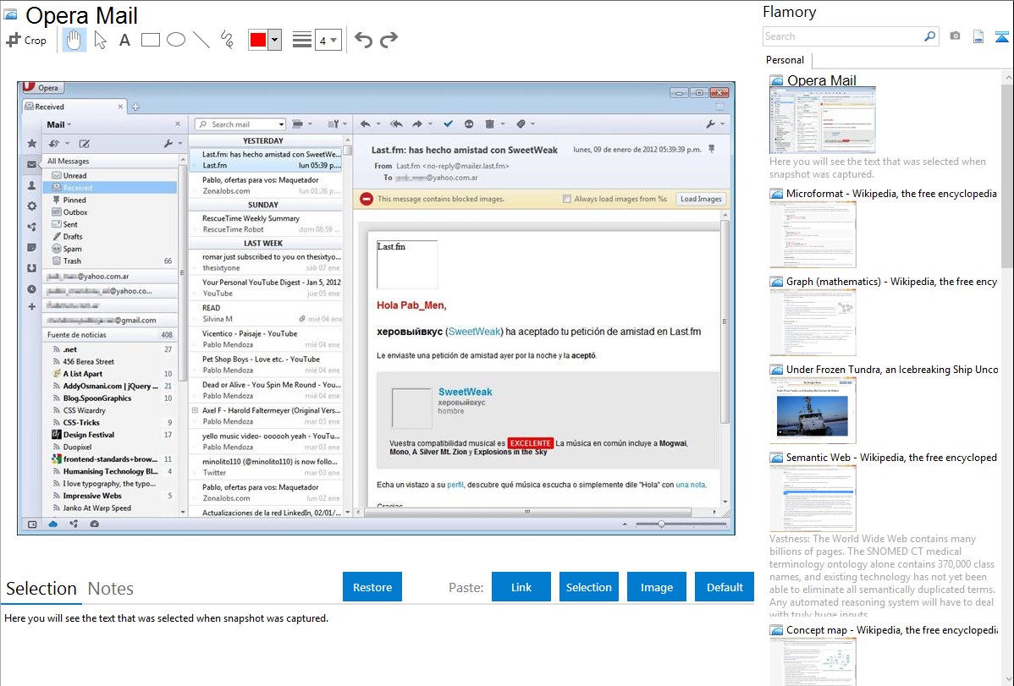The height and width of the screenshot is (686, 1014).
Task: Click the Restore button
Action: [x=372, y=587]
